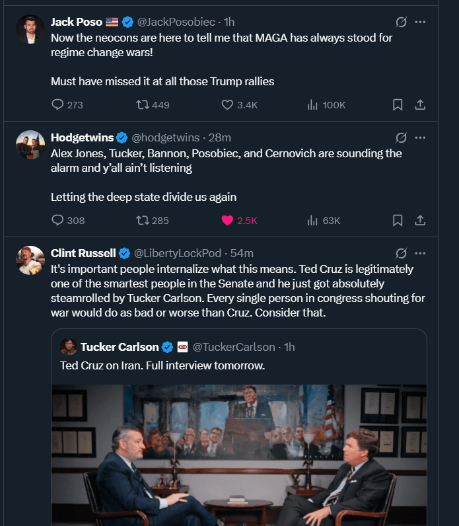View analytics on Jack Poso's post
459x526 pixels.
click(x=313, y=104)
